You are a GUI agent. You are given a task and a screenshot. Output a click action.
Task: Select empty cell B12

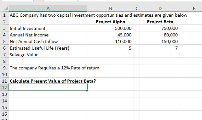pos(110,88)
